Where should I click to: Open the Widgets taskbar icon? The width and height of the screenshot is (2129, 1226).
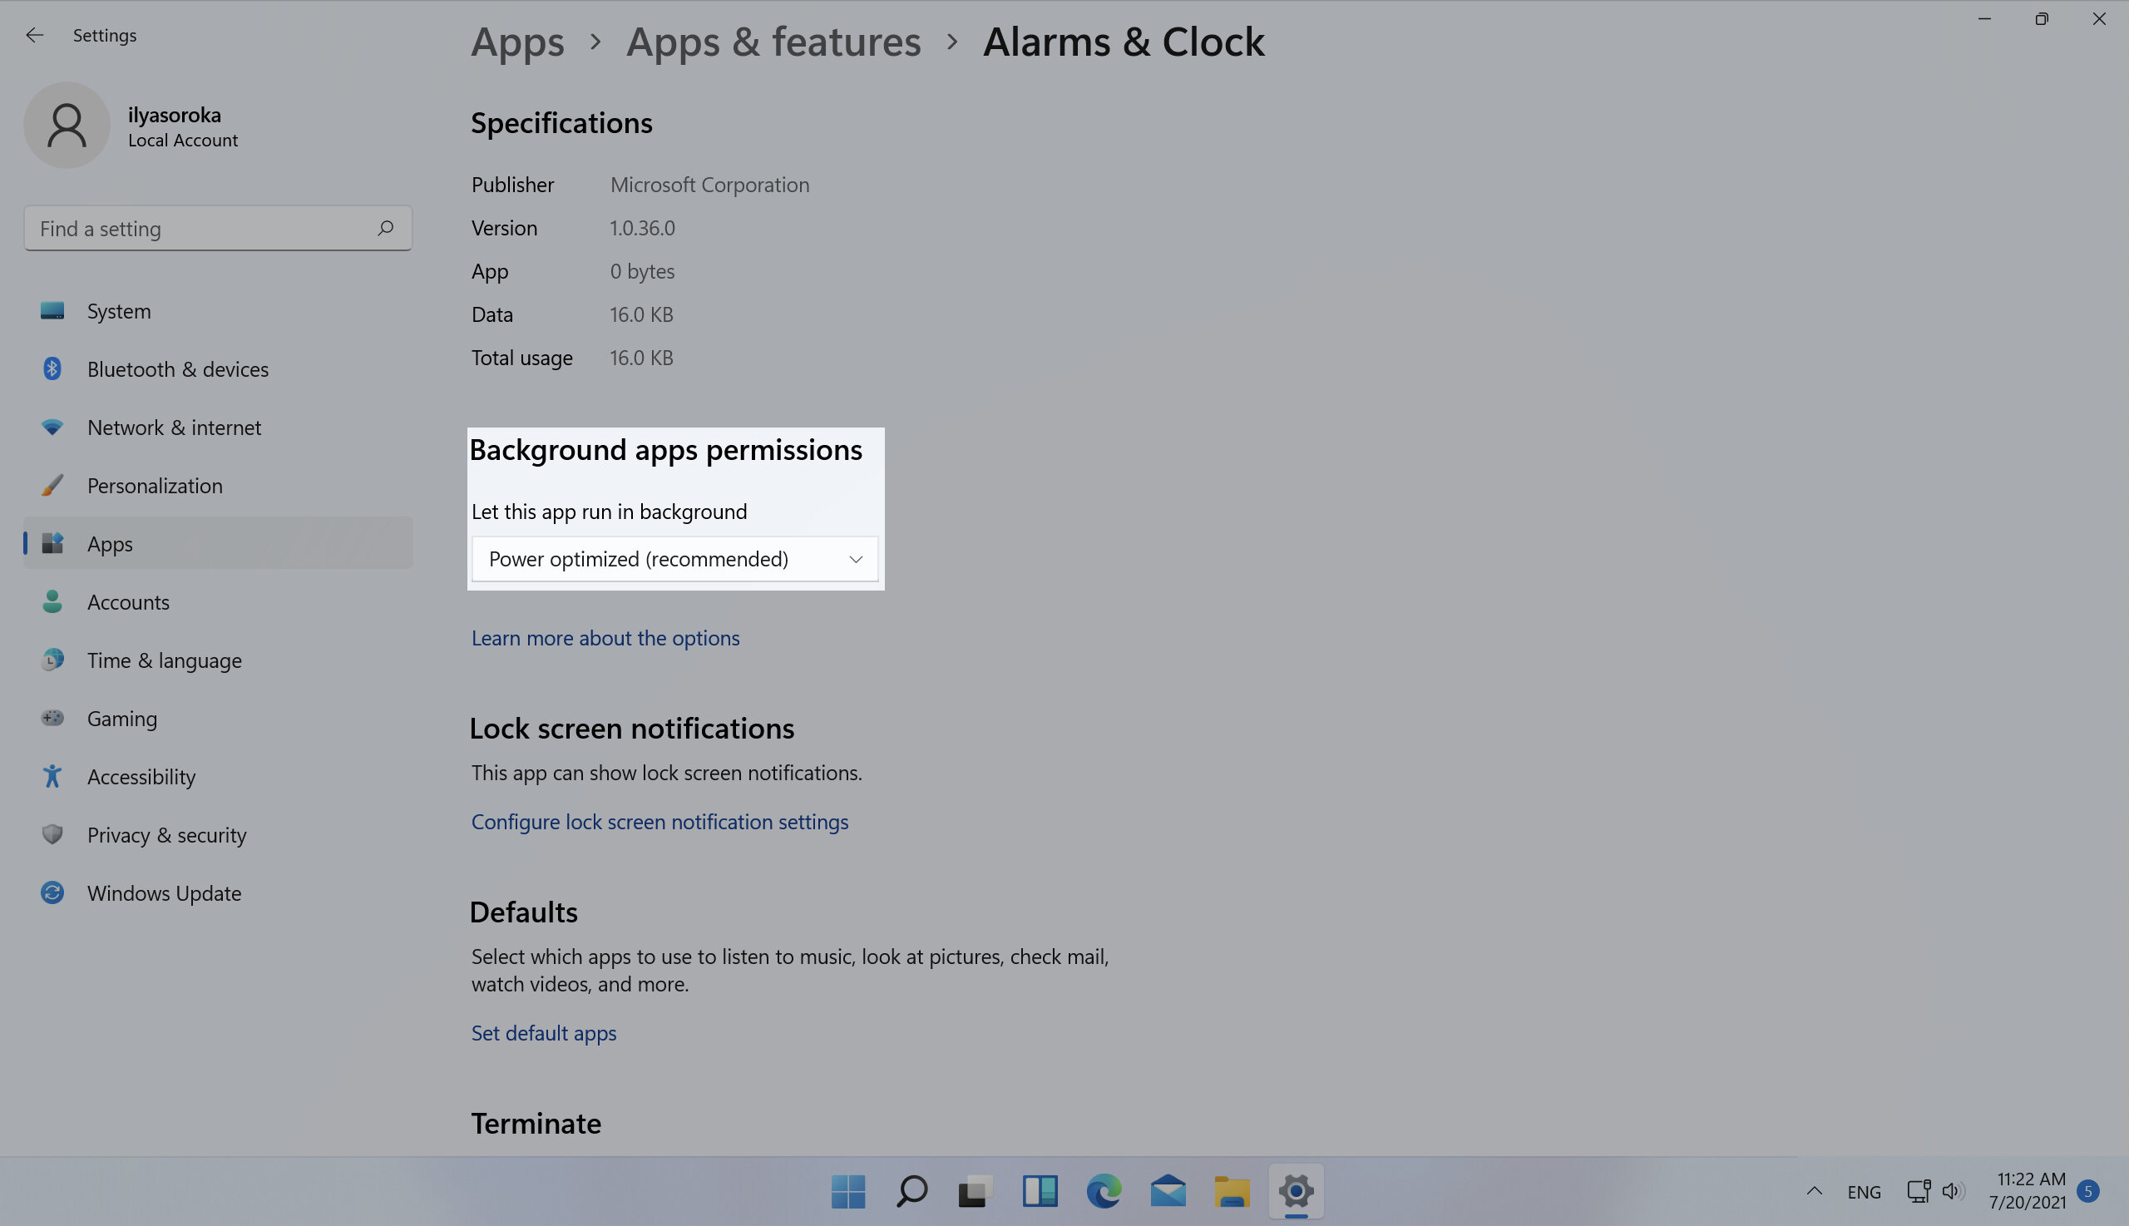(x=1040, y=1190)
